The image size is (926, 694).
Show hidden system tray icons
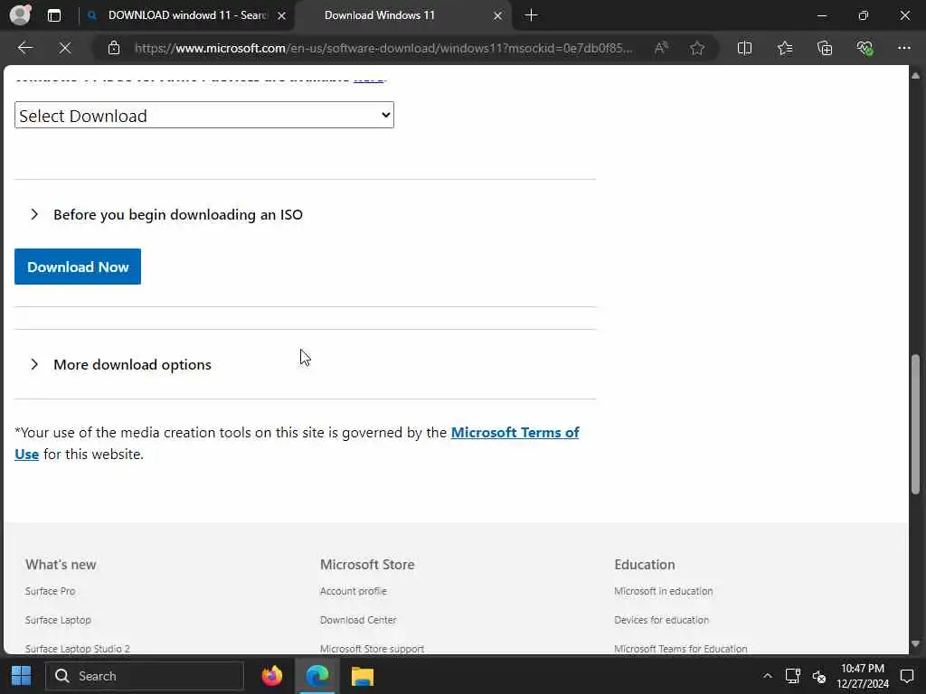pyautogui.click(x=767, y=676)
